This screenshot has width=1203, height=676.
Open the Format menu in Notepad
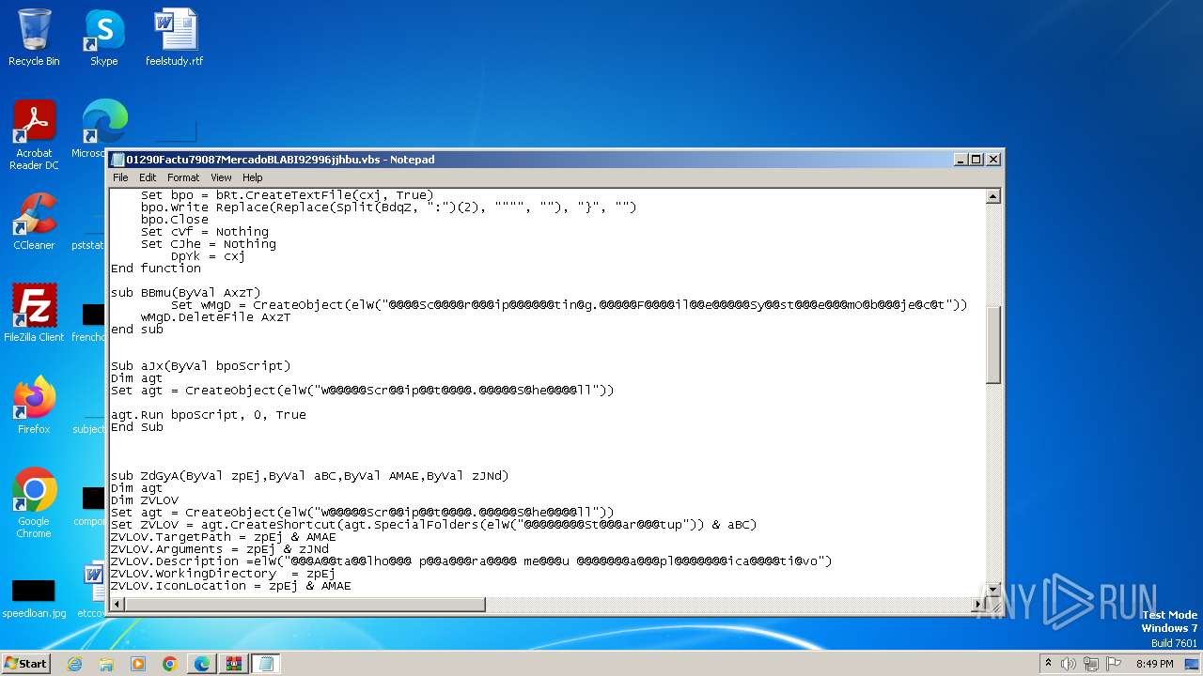[x=183, y=177]
